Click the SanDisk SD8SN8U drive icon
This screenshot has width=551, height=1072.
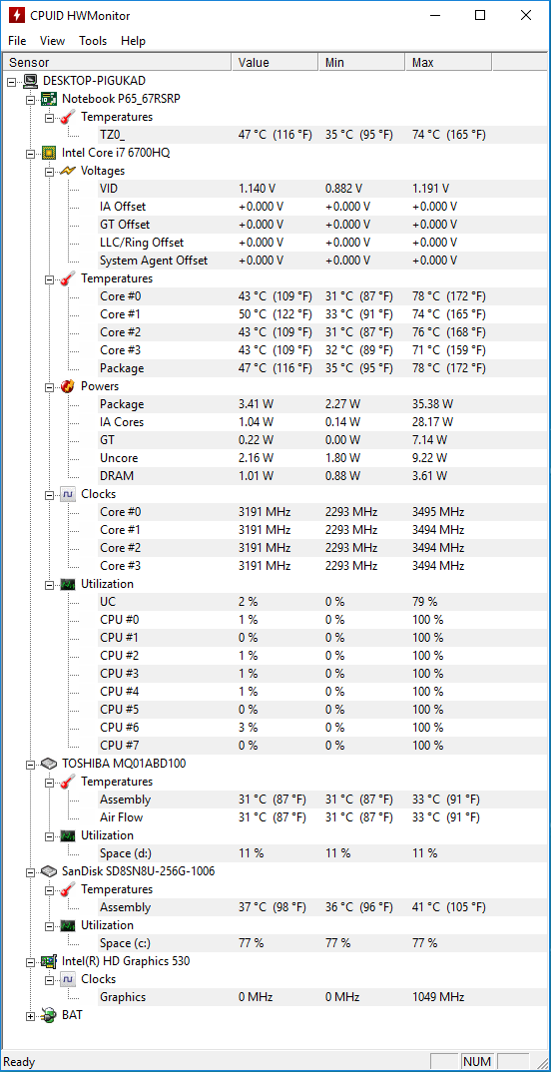(49, 871)
